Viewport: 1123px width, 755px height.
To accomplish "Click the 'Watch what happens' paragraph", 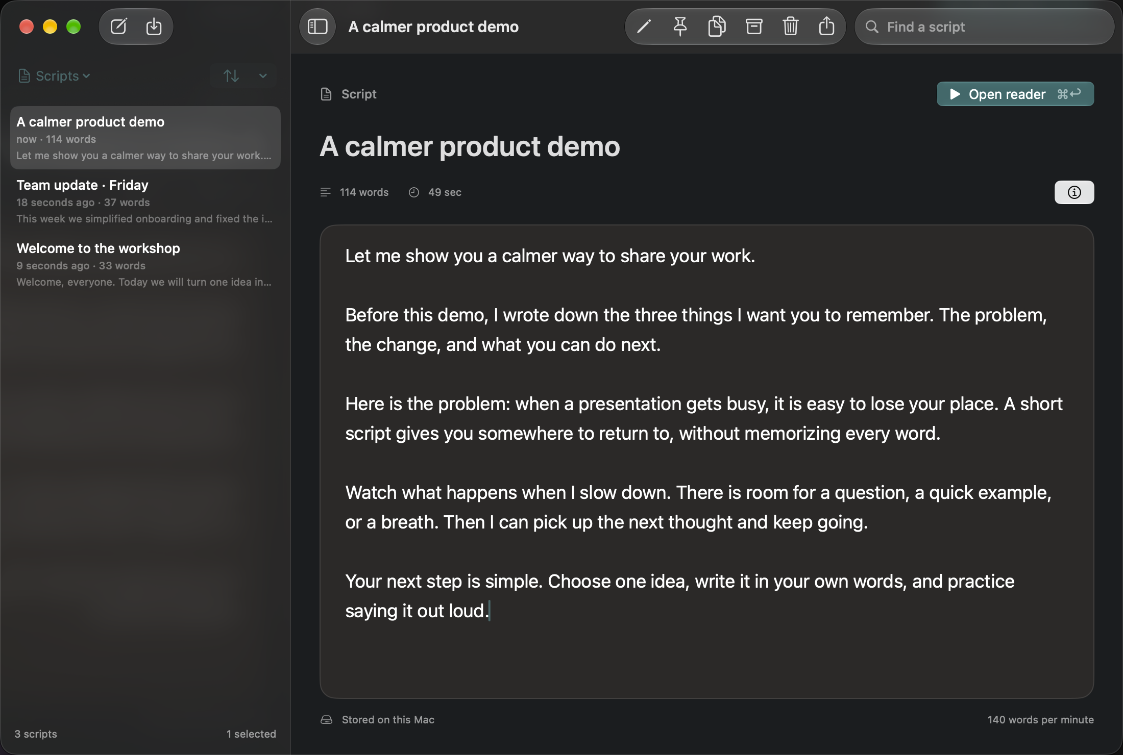I will [x=698, y=507].
